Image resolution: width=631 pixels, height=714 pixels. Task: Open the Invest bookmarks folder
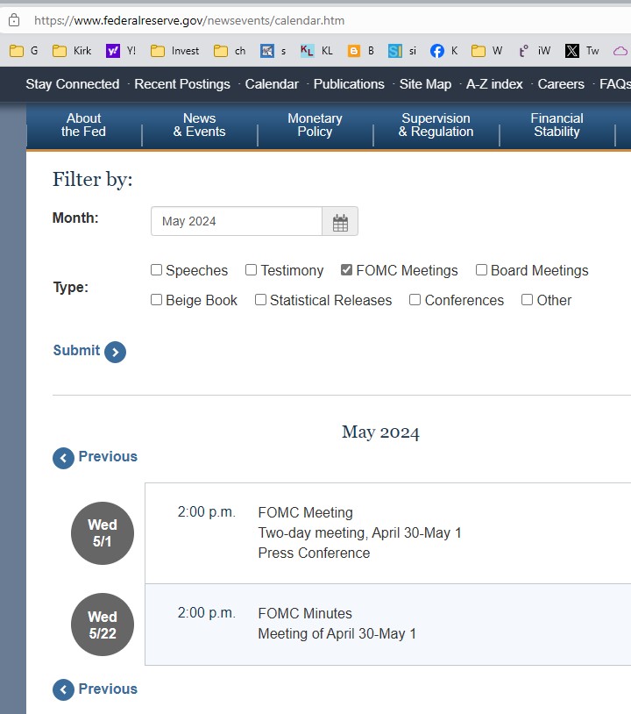point(175,51)
